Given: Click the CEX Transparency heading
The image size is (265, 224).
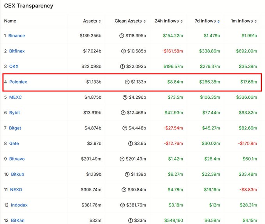Looking at the screenshot, I should click(28, 6).
